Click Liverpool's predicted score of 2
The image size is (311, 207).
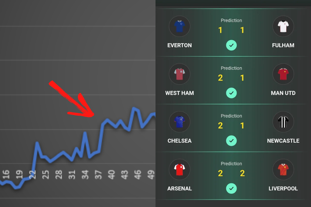[x=242, y=174]
